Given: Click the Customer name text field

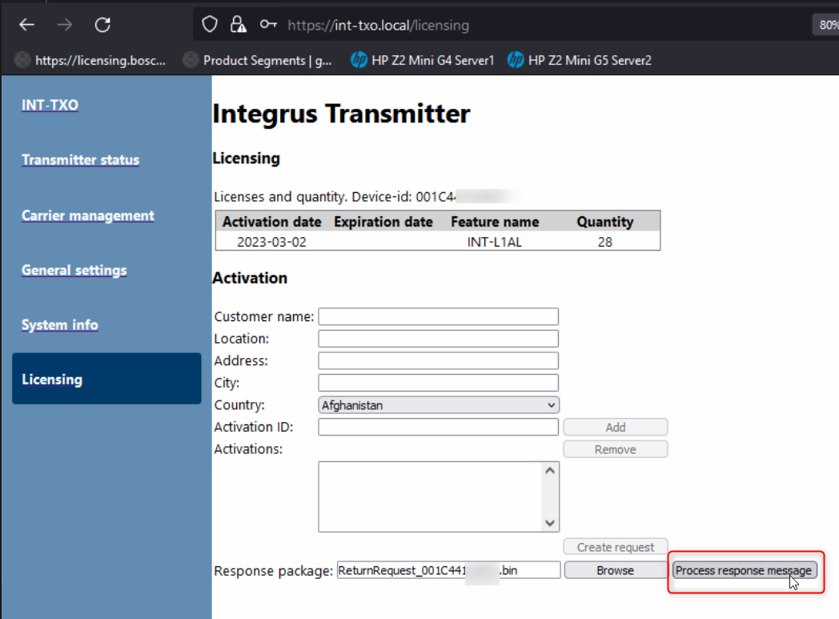Looking at the screenshot, I should (x=438, y=316).
